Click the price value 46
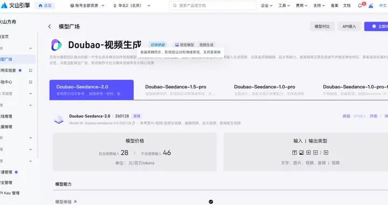The image size is (388, 205). [x=167, y=153]
